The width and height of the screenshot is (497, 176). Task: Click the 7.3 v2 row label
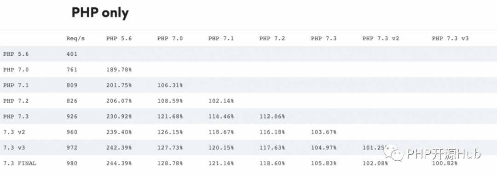tap(14, 132)
